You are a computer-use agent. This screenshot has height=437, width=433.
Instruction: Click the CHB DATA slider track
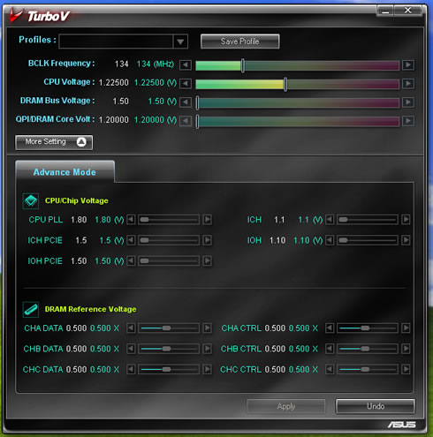169,349
